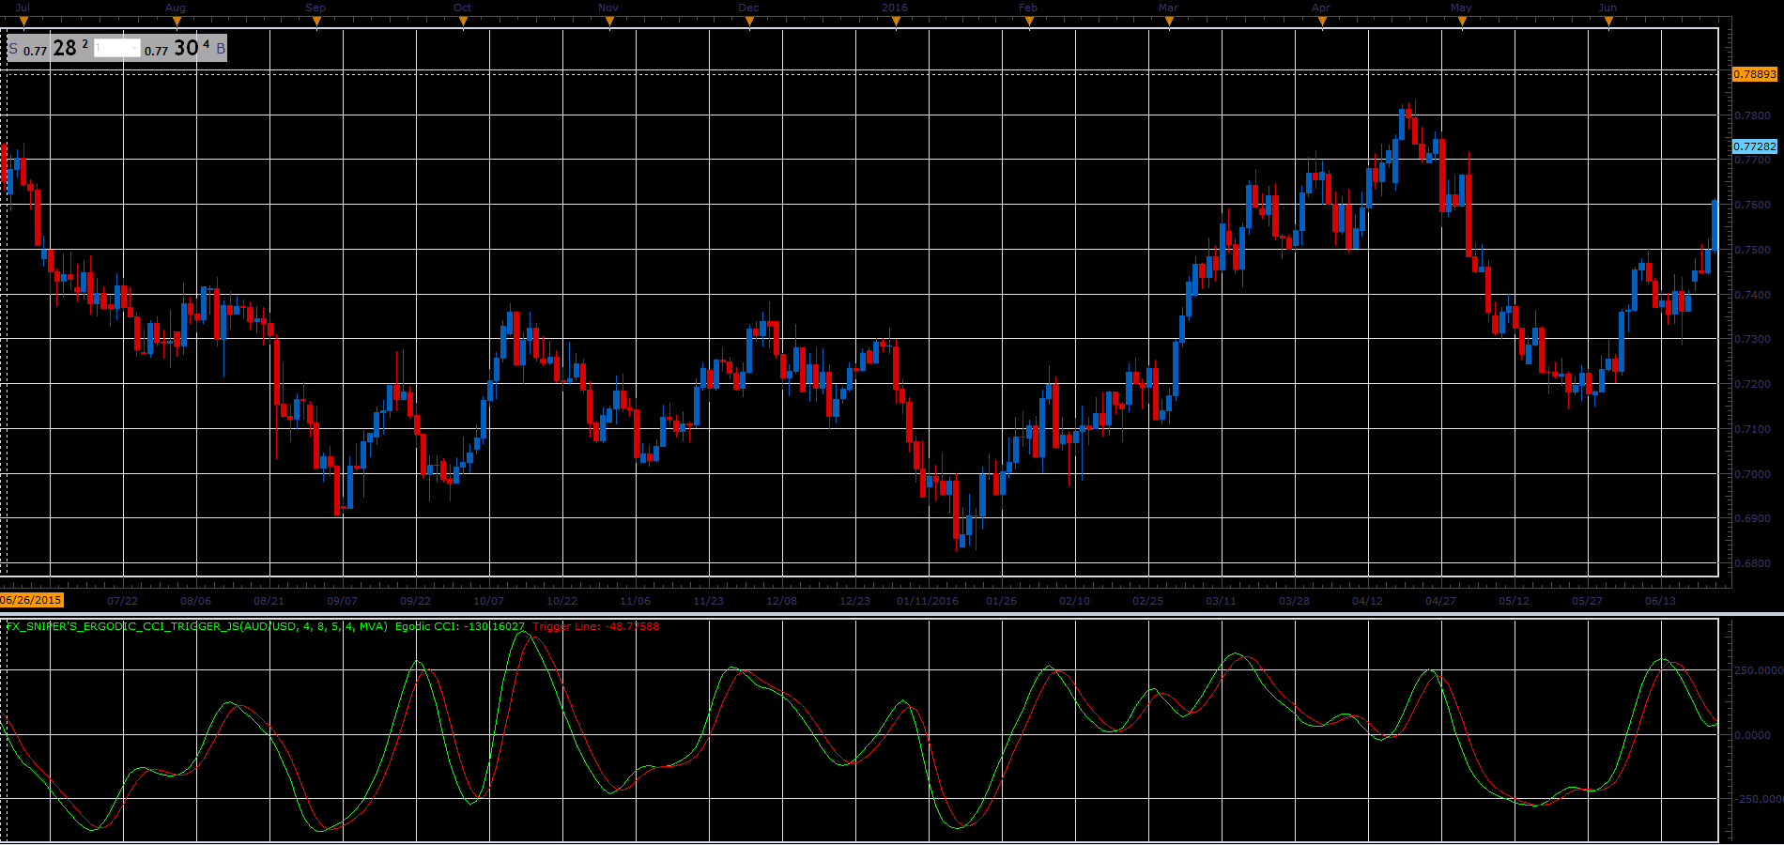Click the Buy price button 0.77 30
The height and width of the screenshot is (845, 1784).
tap(184, 48)
